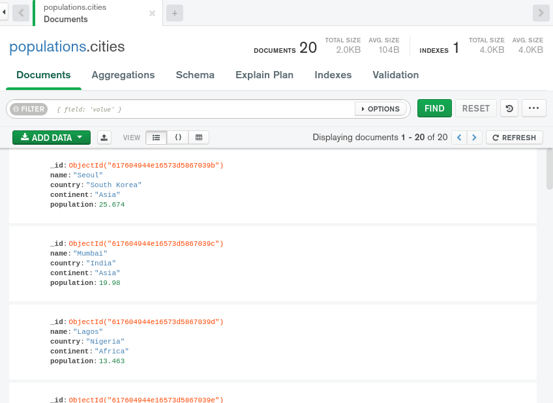Click the previous page arrow toggle
This screenshot has width=553, height=403.
tap(458, 137)
